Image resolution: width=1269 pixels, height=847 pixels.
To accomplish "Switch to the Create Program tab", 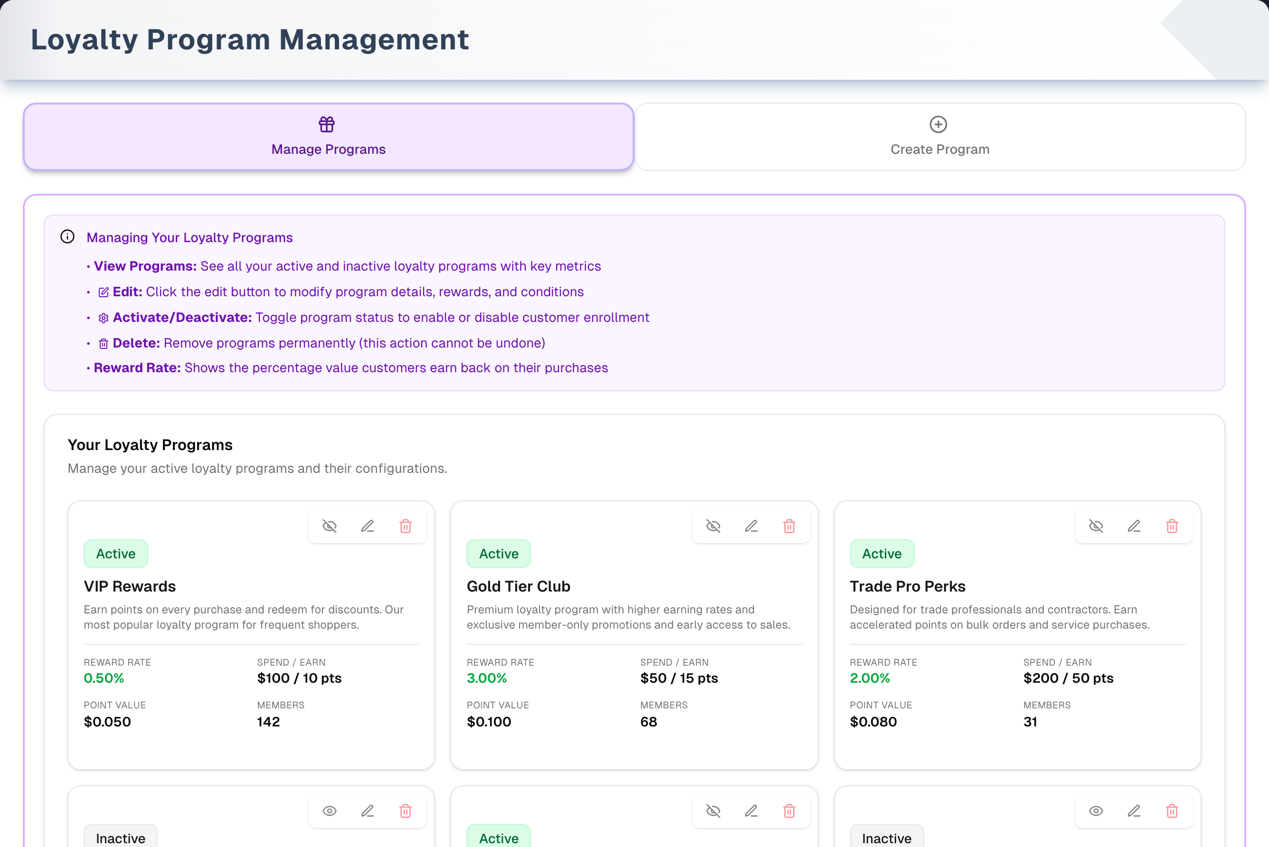I will click(x=940, y=137).
